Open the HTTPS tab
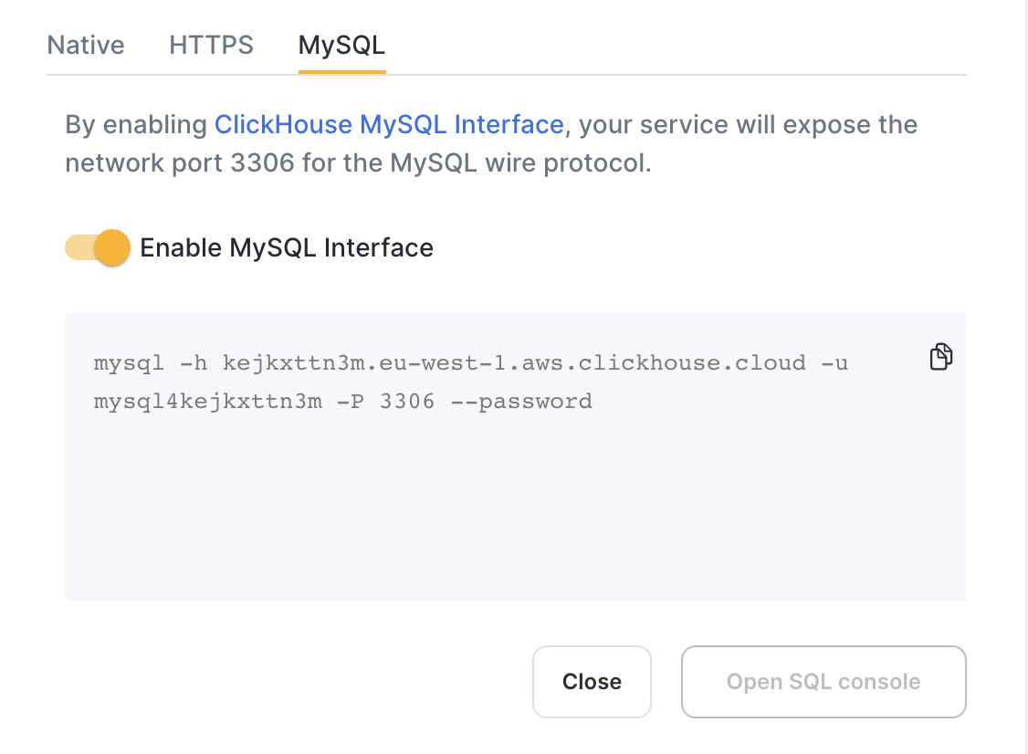 [211, 44]
